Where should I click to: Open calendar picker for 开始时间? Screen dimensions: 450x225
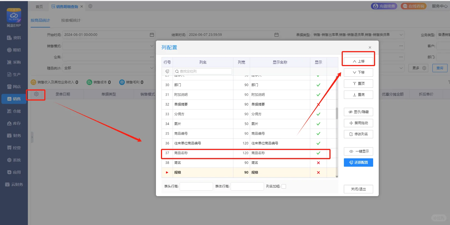[x=152, y=35]
